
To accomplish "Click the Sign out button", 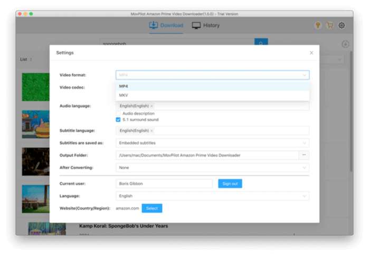I will [x=230, y=184].
